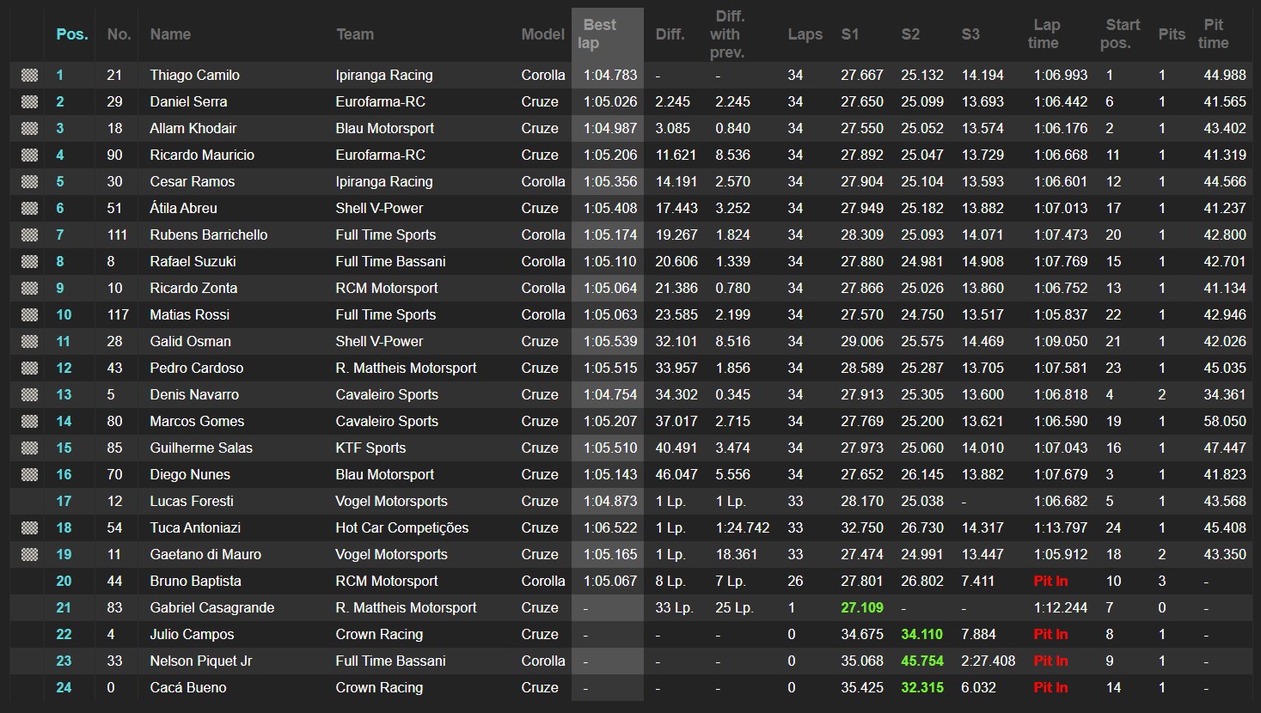1261x713 pixels.
Task: Click green S2 time 34.110
Action: (922, 635)
